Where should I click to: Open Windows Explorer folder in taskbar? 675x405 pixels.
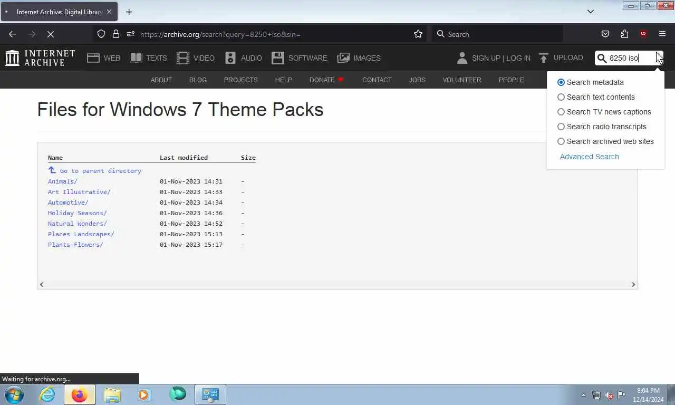(112, 394)
